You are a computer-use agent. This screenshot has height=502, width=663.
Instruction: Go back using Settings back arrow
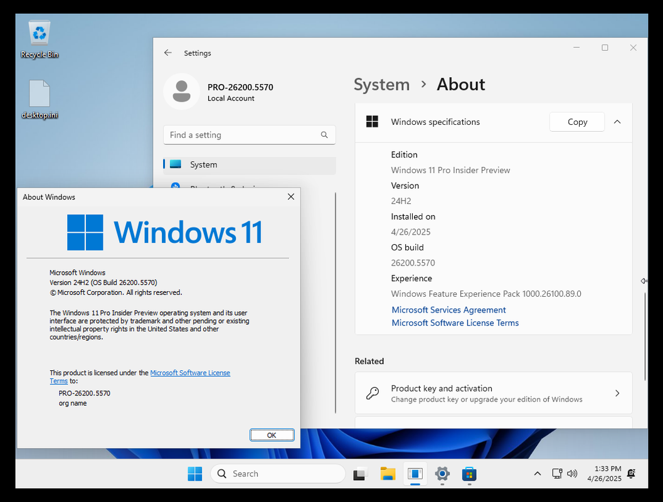pyautogui.click(x=168, y=53)
